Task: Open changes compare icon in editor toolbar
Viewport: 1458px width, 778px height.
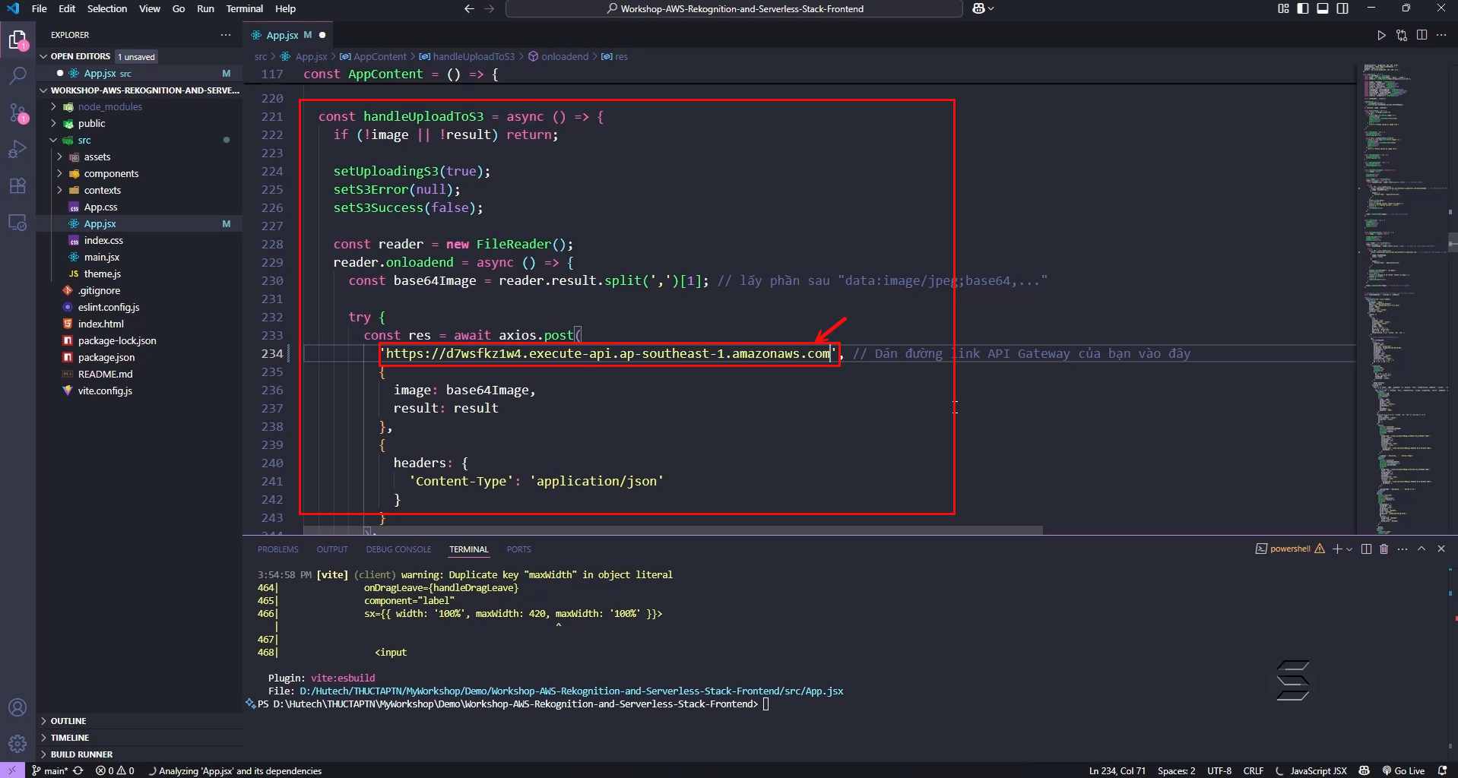Action: click(x=1402, y=35)
